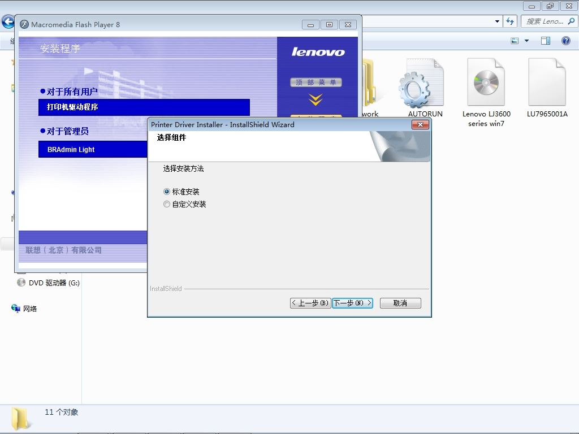The height and width of the screenshot is (434, 579).
Task: Restore down the Explorer window
Action: (550, 6)
